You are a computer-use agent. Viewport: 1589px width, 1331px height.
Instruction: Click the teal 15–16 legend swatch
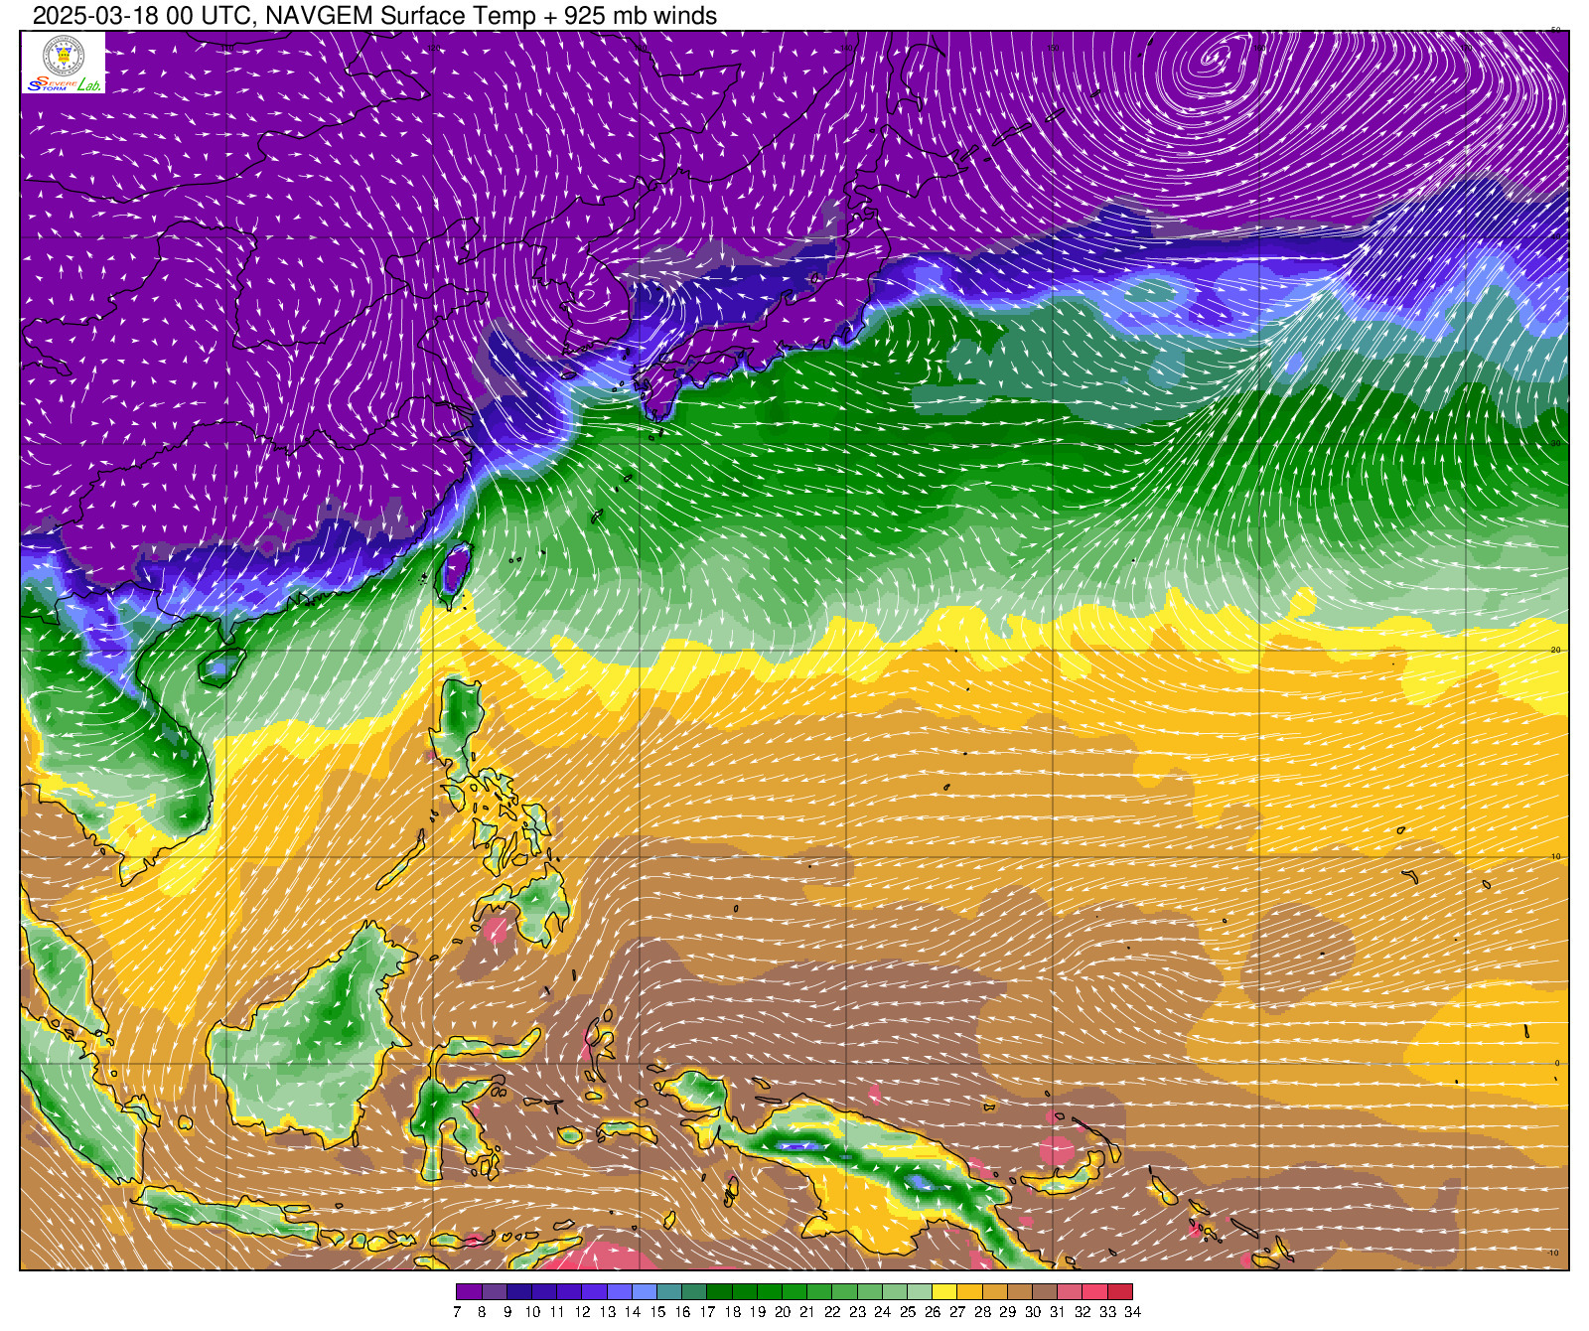(x=669, y=1291)
